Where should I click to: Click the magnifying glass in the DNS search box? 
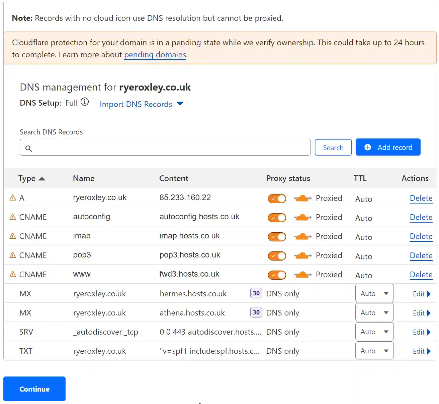click(x=29, y=148)
